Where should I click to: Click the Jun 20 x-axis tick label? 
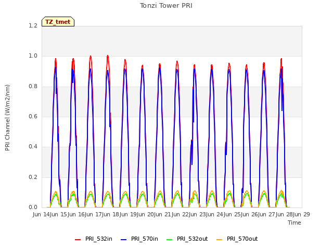pyautogui.click(x=146, y=214)
